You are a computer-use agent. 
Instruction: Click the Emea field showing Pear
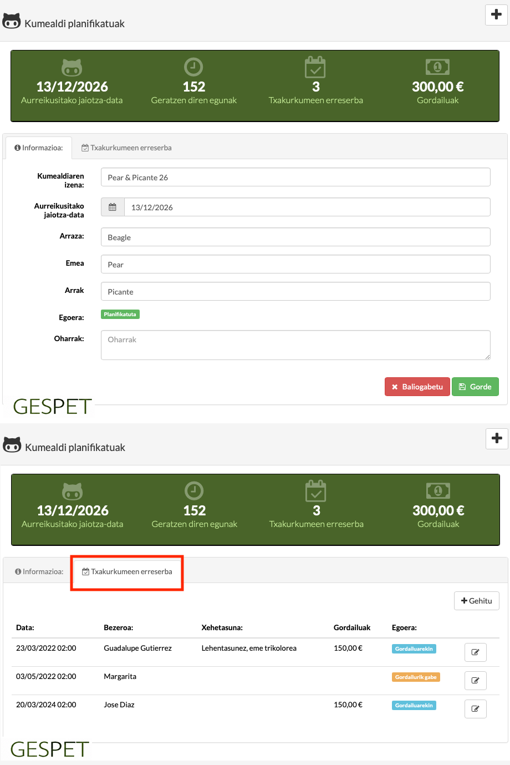point(295,264)
